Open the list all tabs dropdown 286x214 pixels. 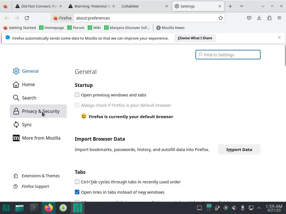(x=242, y=6)
